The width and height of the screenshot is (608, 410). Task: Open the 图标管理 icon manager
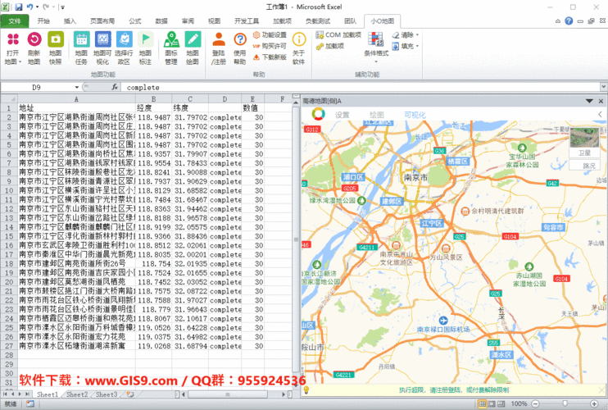pos(171,48)
